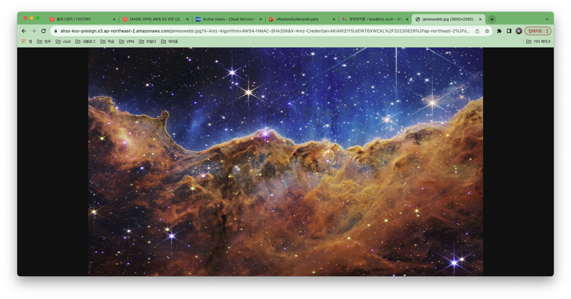Open the 내블로그 bookmark folder
Viewport: 571px width, 299px height.
click(85, 41)
